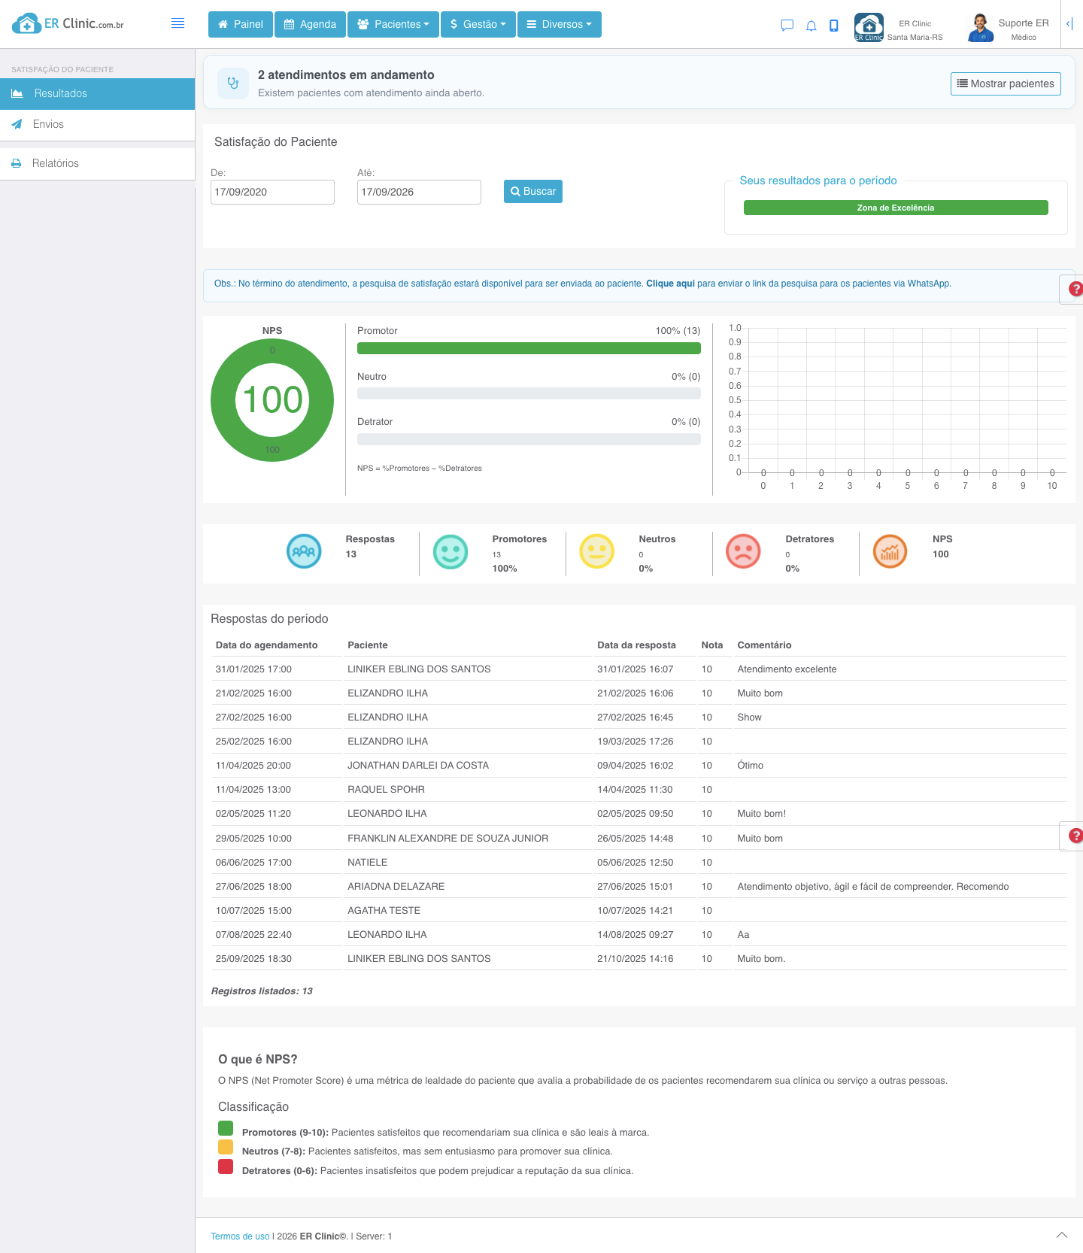Open Relatórios in the sidebar
This screenshot has width=1083, height=1253.
pyautogui.click(x=98, y=163)
